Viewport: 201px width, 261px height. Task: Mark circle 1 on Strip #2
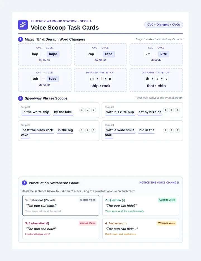165,110
